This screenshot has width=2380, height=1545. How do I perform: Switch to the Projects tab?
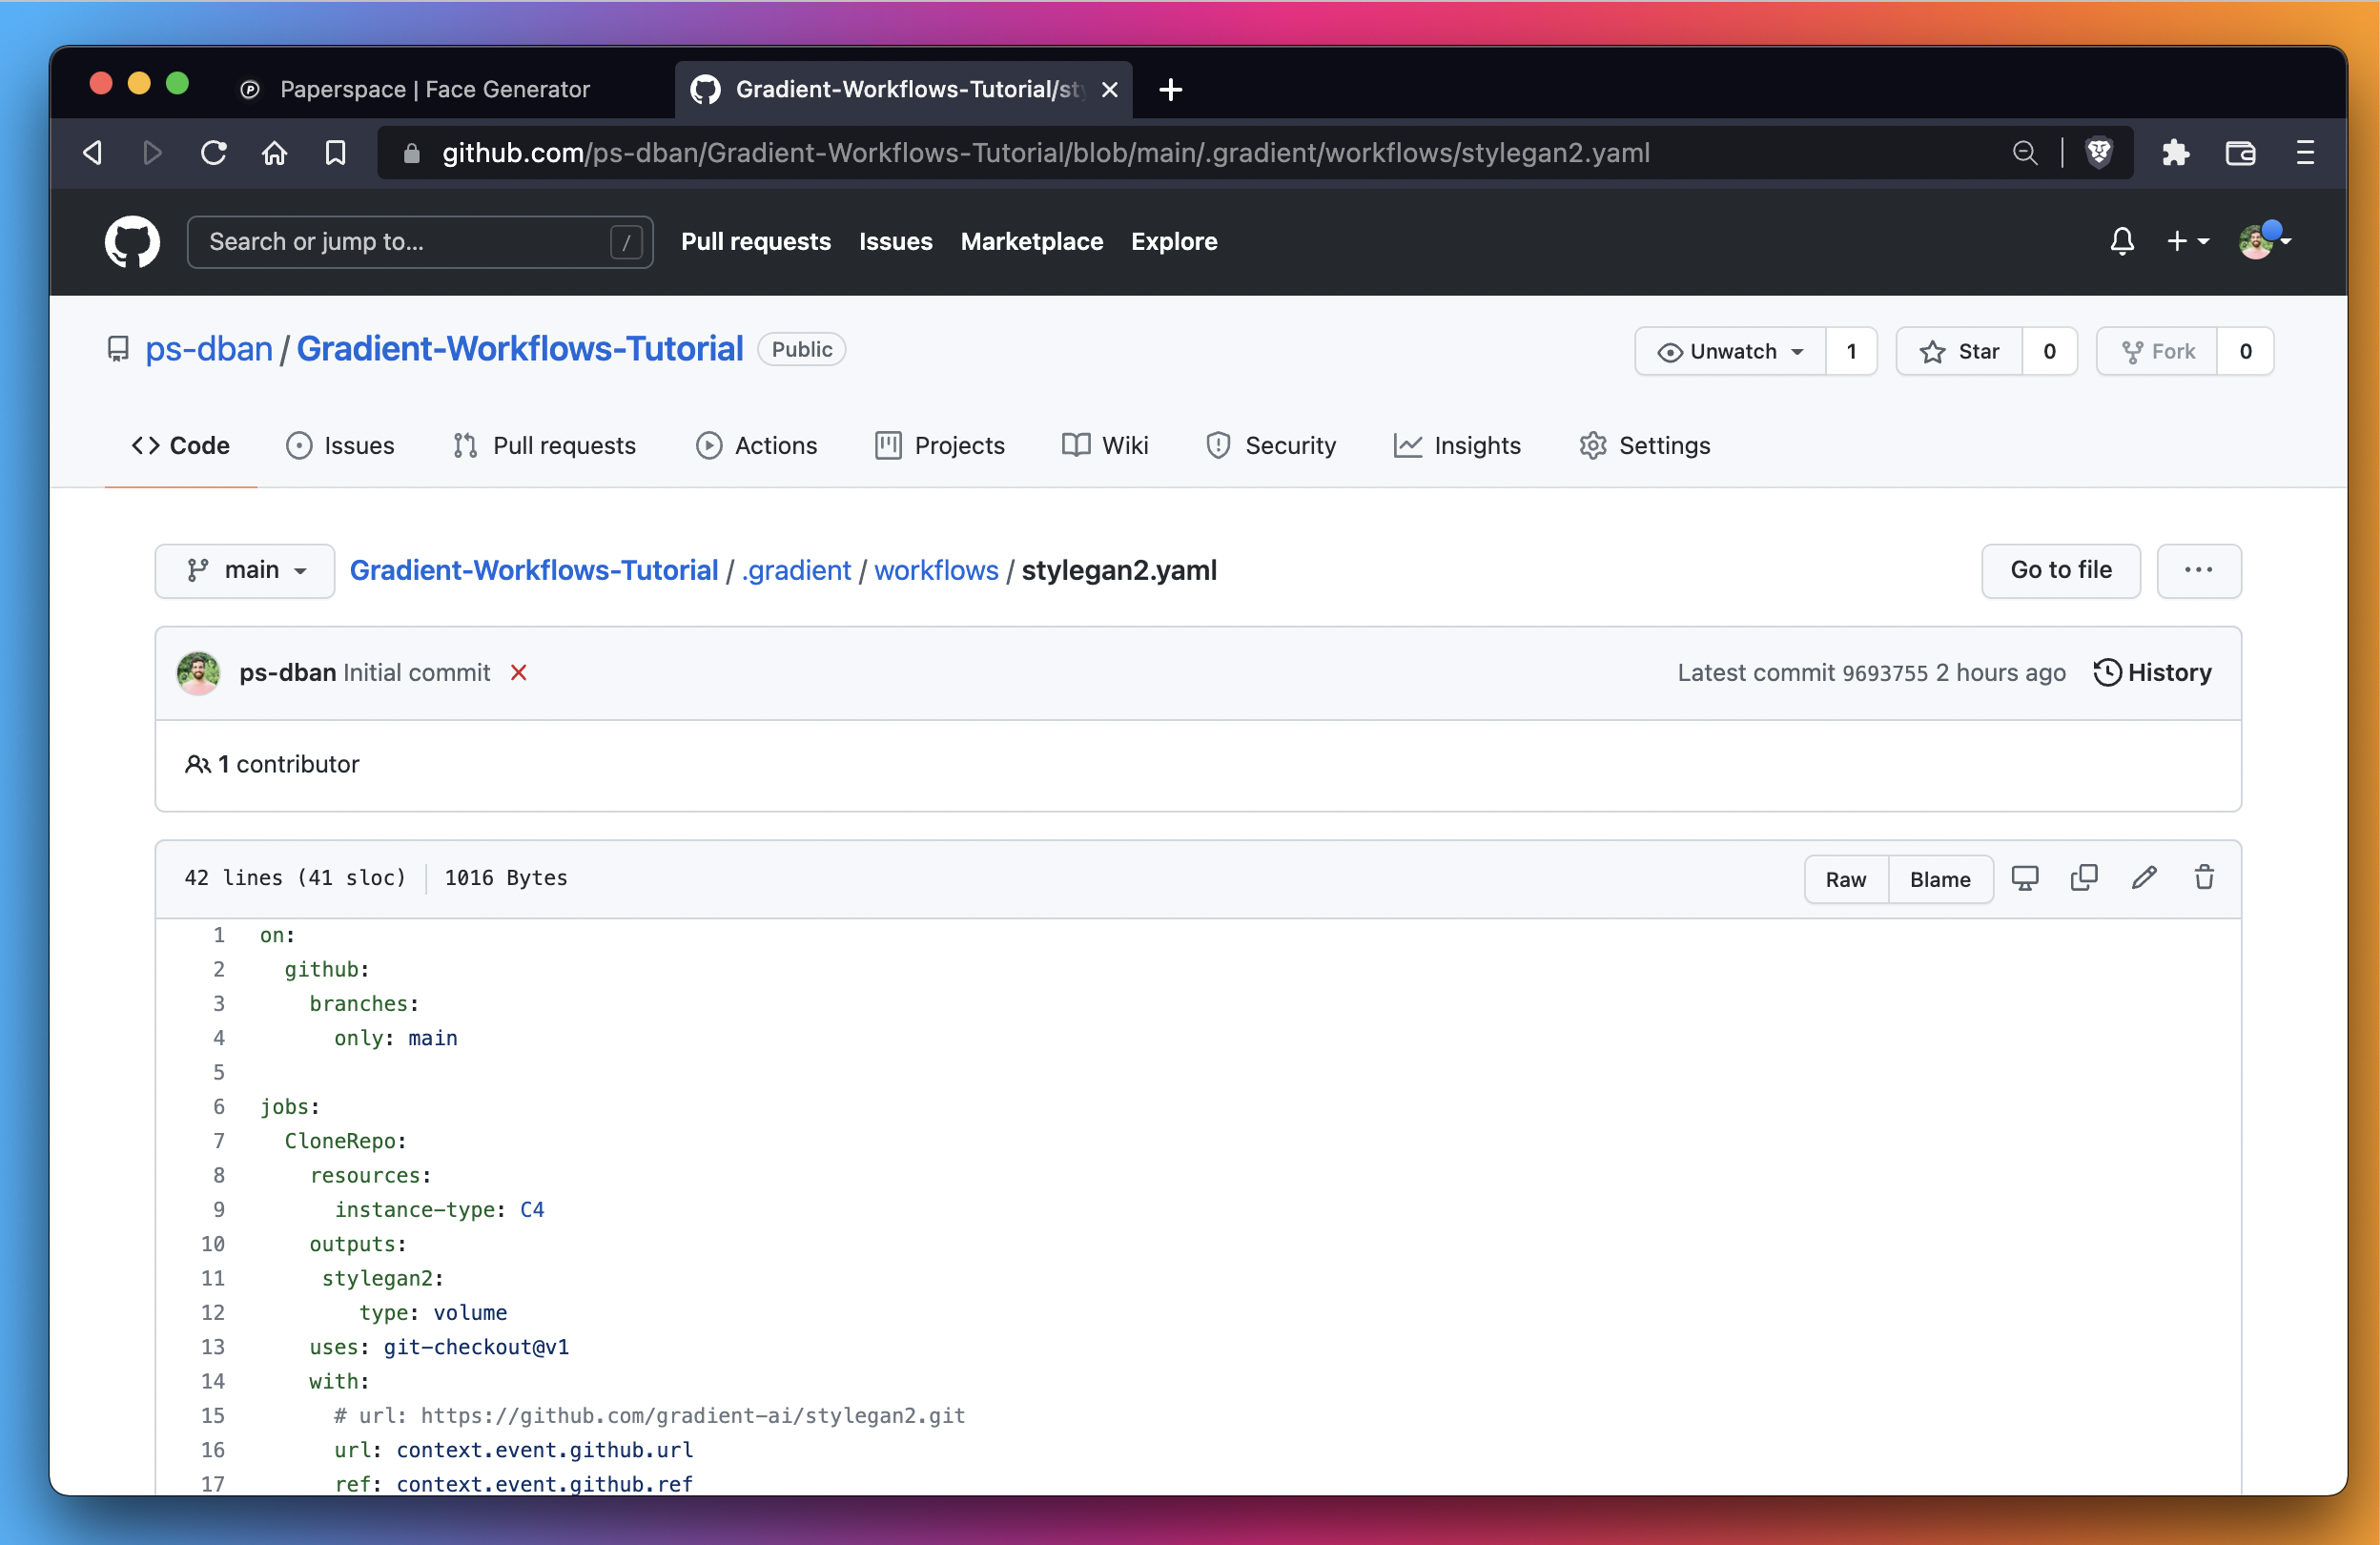940,446
